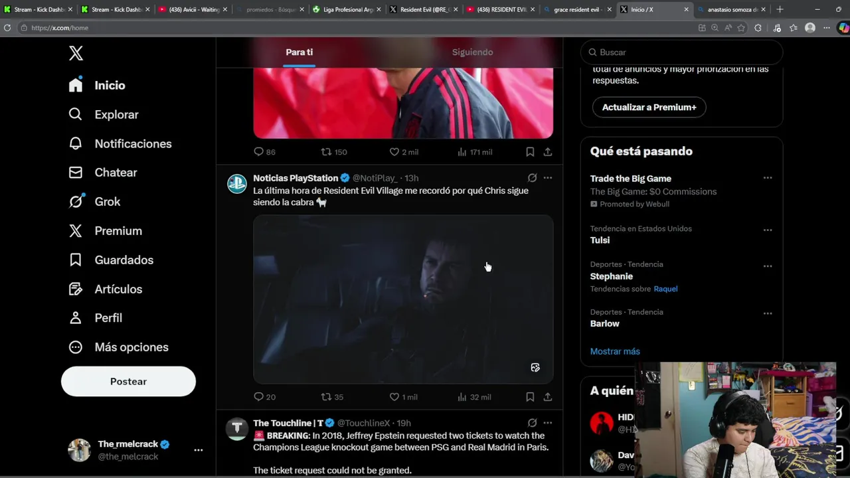Open Artículos from the sidebar
Image resolution: width=850 pixels, height=478 pixels.
tap(105, 289)
